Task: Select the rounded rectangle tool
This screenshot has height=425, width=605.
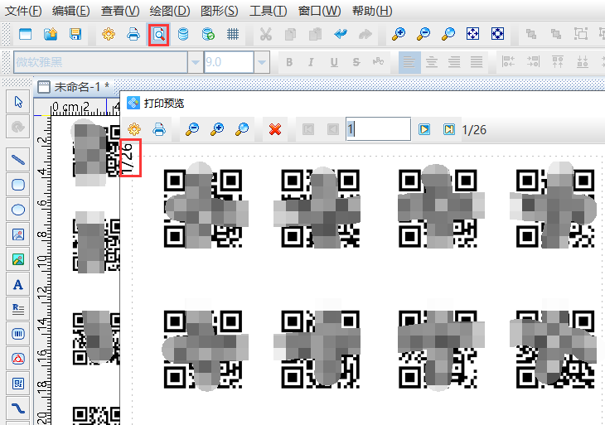Action: 18,185
